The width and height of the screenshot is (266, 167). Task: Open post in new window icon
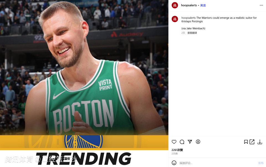point(252,142)
